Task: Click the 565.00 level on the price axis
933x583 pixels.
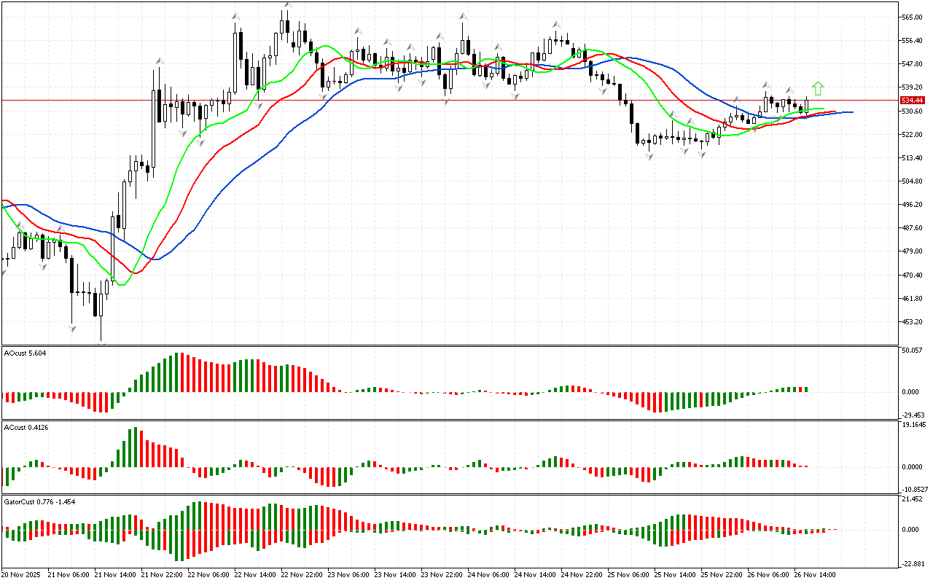Action: [912, 17]
